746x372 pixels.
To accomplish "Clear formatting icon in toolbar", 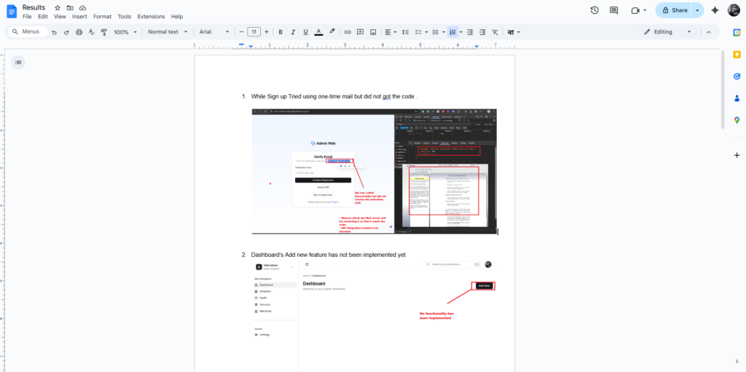I will click(495, 32).
